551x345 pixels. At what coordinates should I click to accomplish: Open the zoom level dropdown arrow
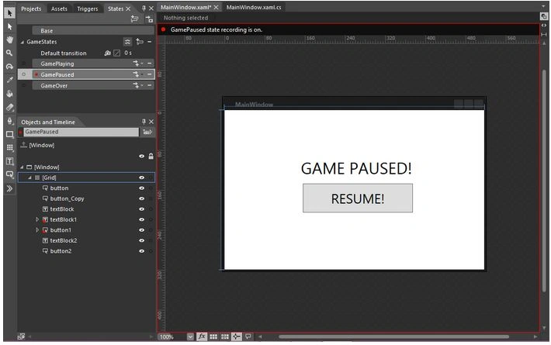pos(190,336)
